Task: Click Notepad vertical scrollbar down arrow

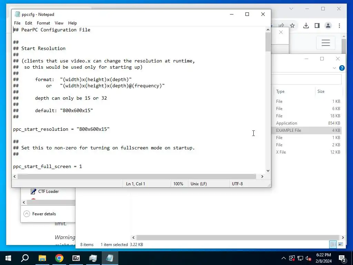Action: tap(268, 171)
